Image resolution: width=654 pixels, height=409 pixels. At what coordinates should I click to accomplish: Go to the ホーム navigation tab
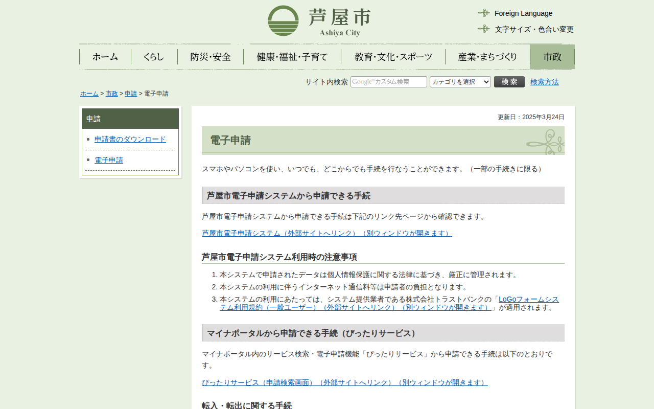click(x=105, y=57)
